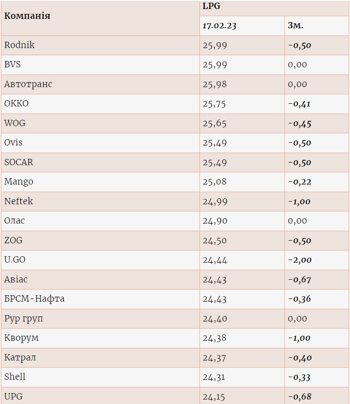Image resolution: width=350 pixels, height=404 pixels.
Task: Select Neftek price change -1,00
Action: (x=299, y=202)
